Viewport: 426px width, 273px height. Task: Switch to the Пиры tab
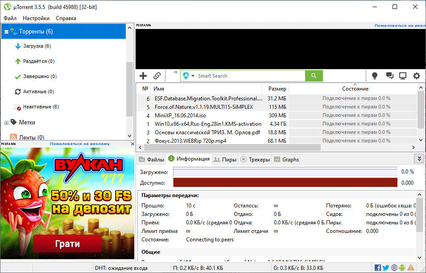click(x=225, y=159)
